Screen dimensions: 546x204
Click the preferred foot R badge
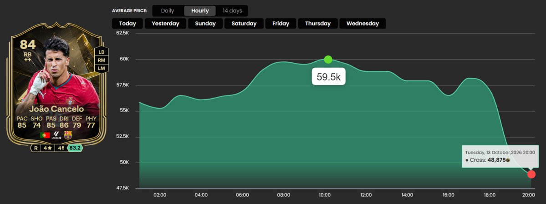pos(36,148)
